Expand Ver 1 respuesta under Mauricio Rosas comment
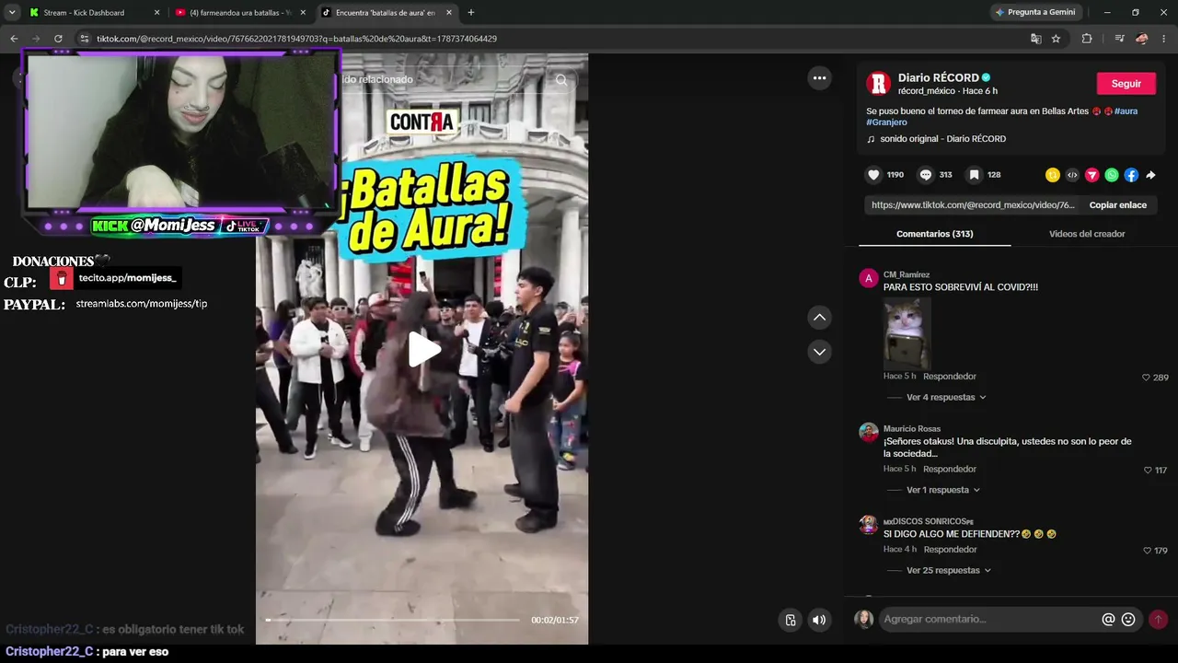 coord(943,491)
